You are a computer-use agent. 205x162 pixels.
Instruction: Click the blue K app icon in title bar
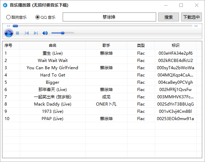(x=5, y=5)
